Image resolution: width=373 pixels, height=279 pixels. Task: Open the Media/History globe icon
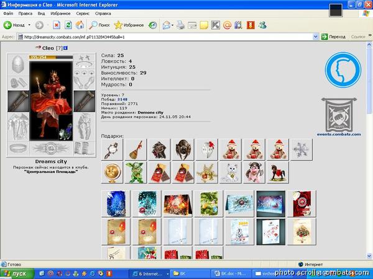pos(153,25)
